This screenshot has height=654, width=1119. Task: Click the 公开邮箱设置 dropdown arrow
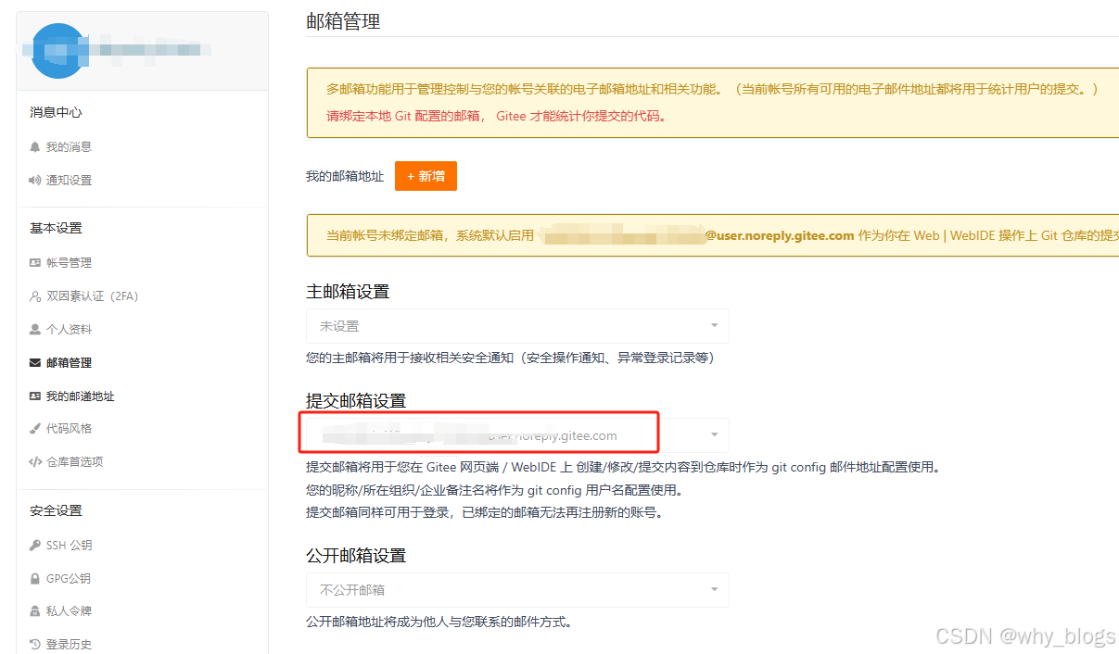click(714, 590)
